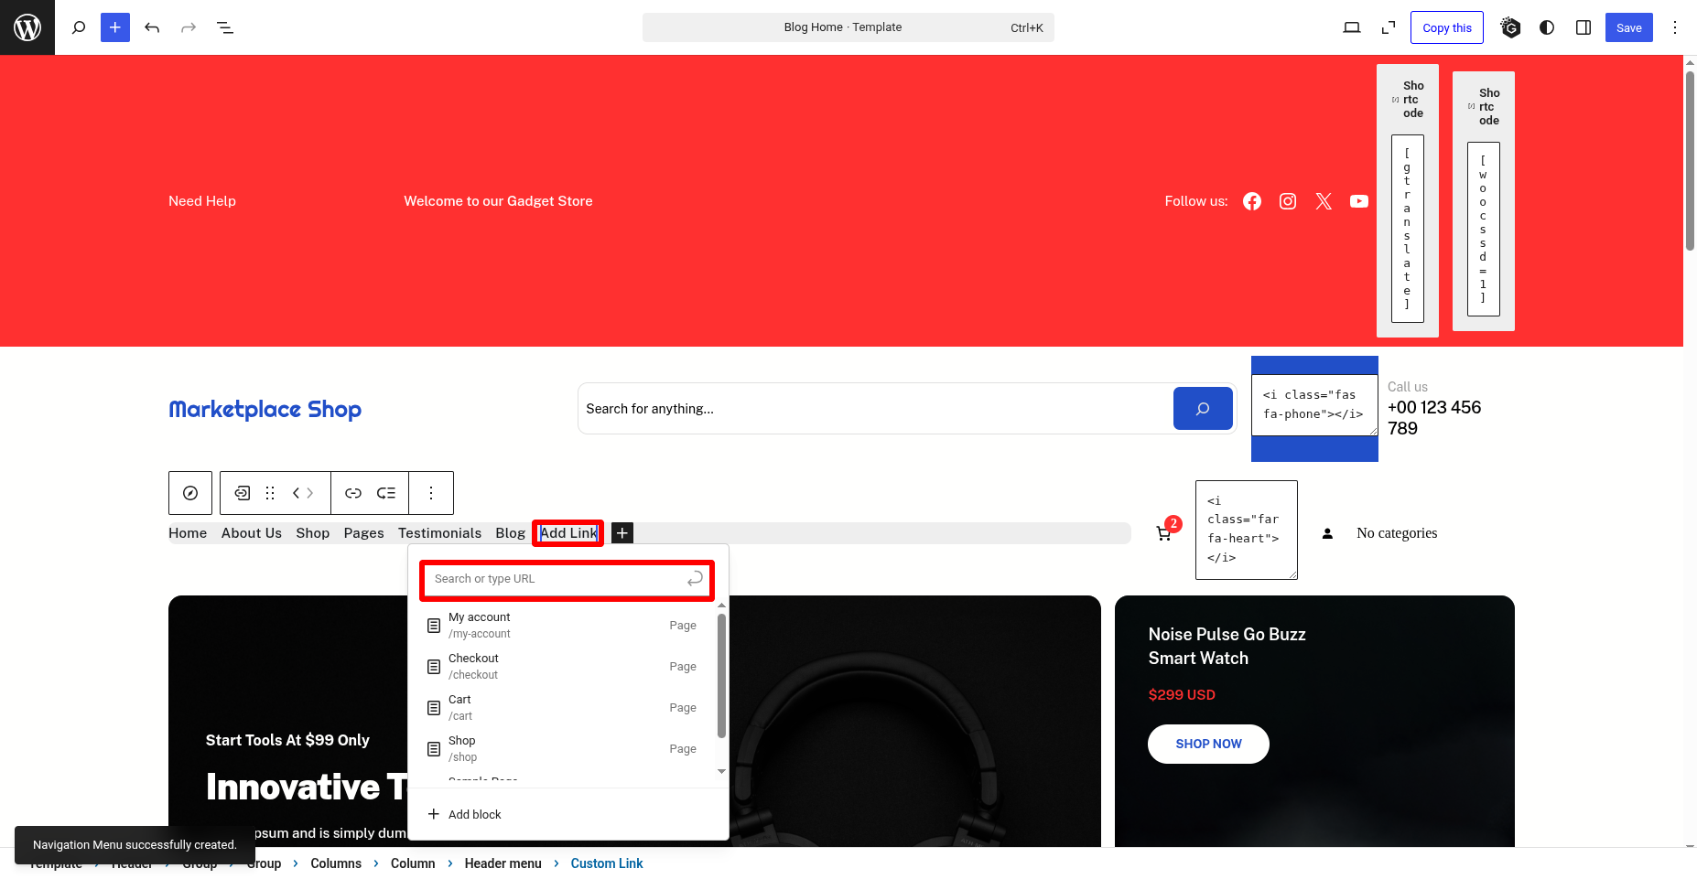Click the WordPress logo icon
The image size is (1697, 879).
(27, 27)
